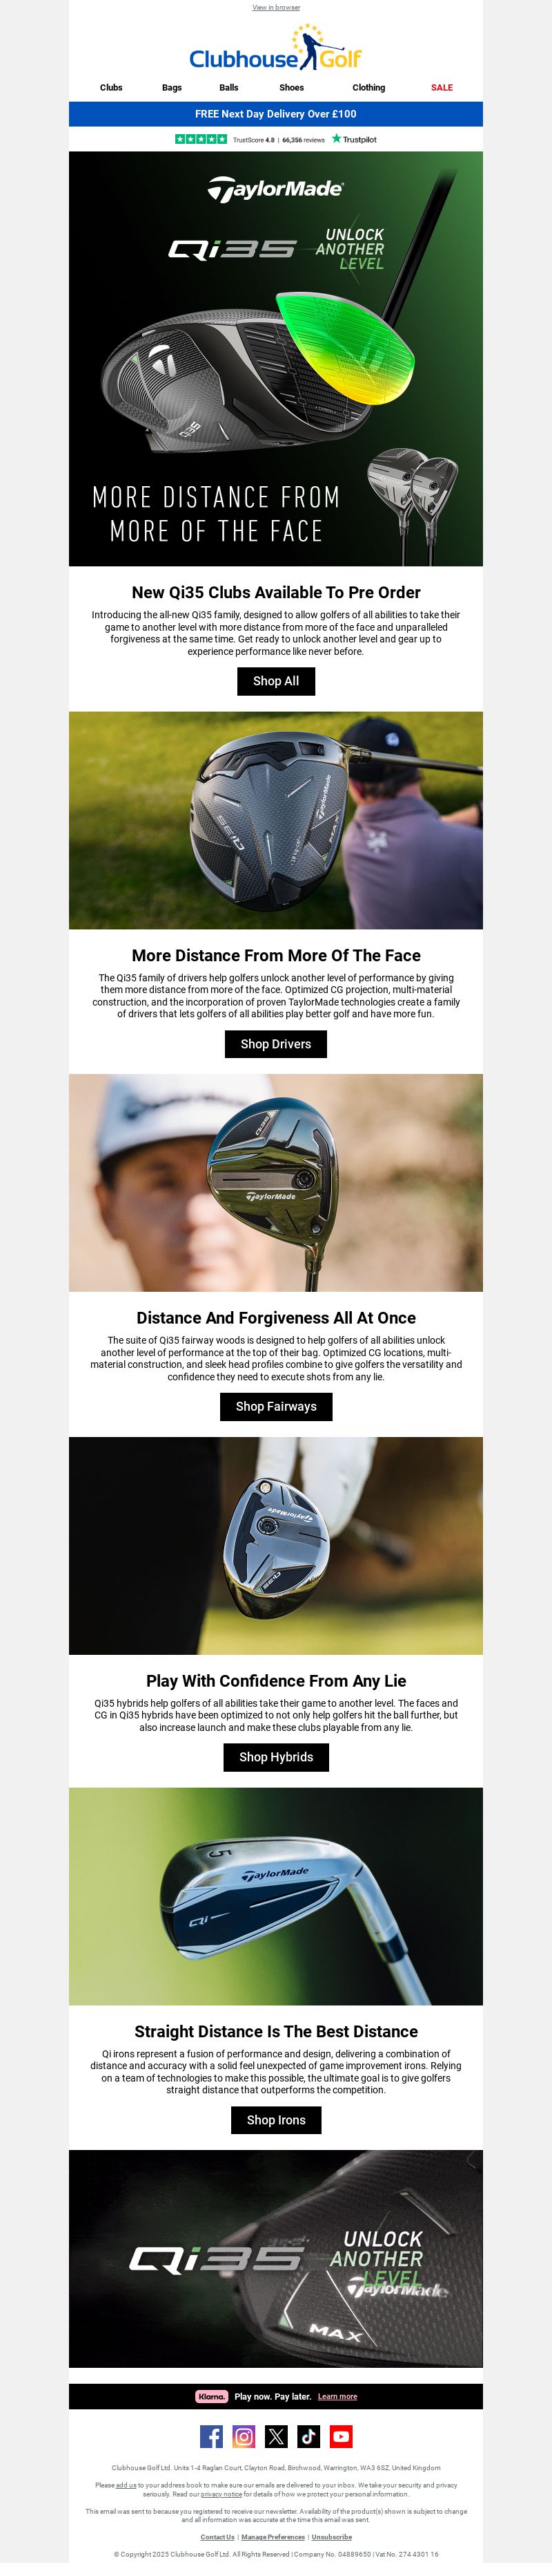
Task: Open the X (Twitter) social icon
Action: (x=277, y=2436)
